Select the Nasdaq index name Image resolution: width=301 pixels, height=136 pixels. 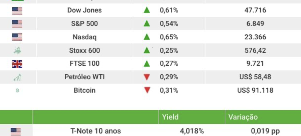(x=85, y=37)
